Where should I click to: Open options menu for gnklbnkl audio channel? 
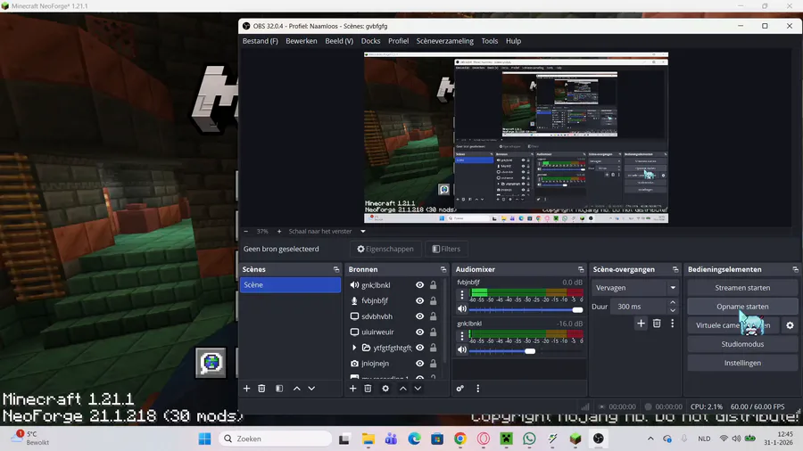462,336
